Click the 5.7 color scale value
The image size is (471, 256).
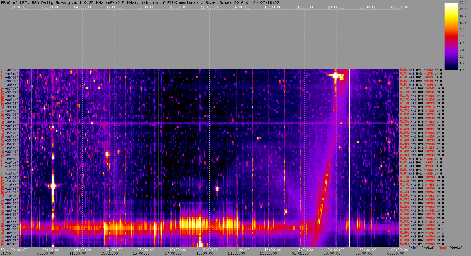462,36
